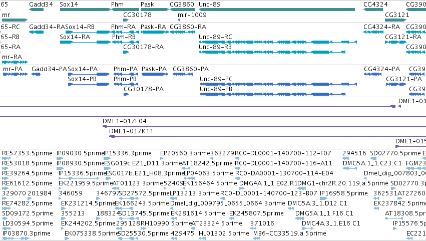Screen dimensions: 426x241
Task: Click the Gadd34-PA protein feature
Action: point(36,74)
